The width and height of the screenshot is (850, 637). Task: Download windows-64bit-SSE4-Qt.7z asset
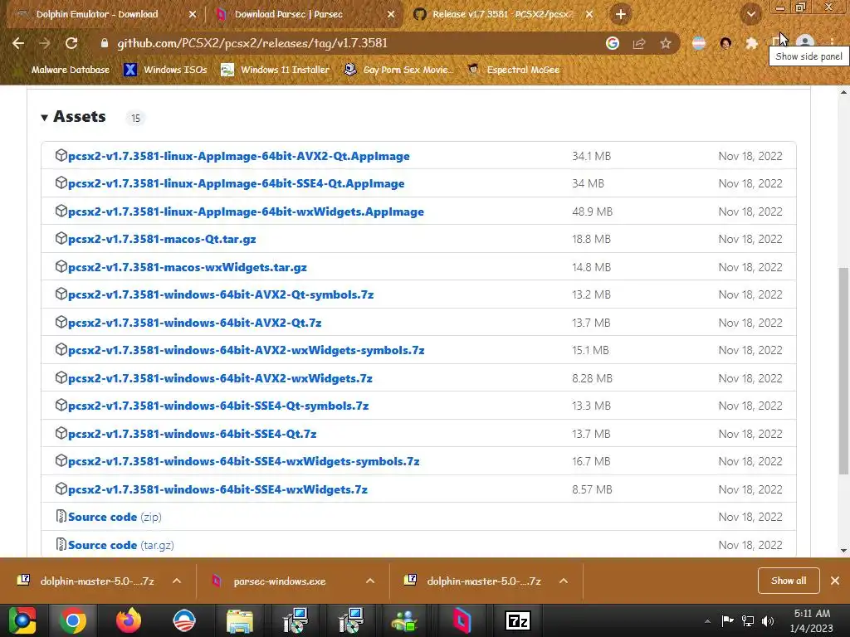(193, 434)
